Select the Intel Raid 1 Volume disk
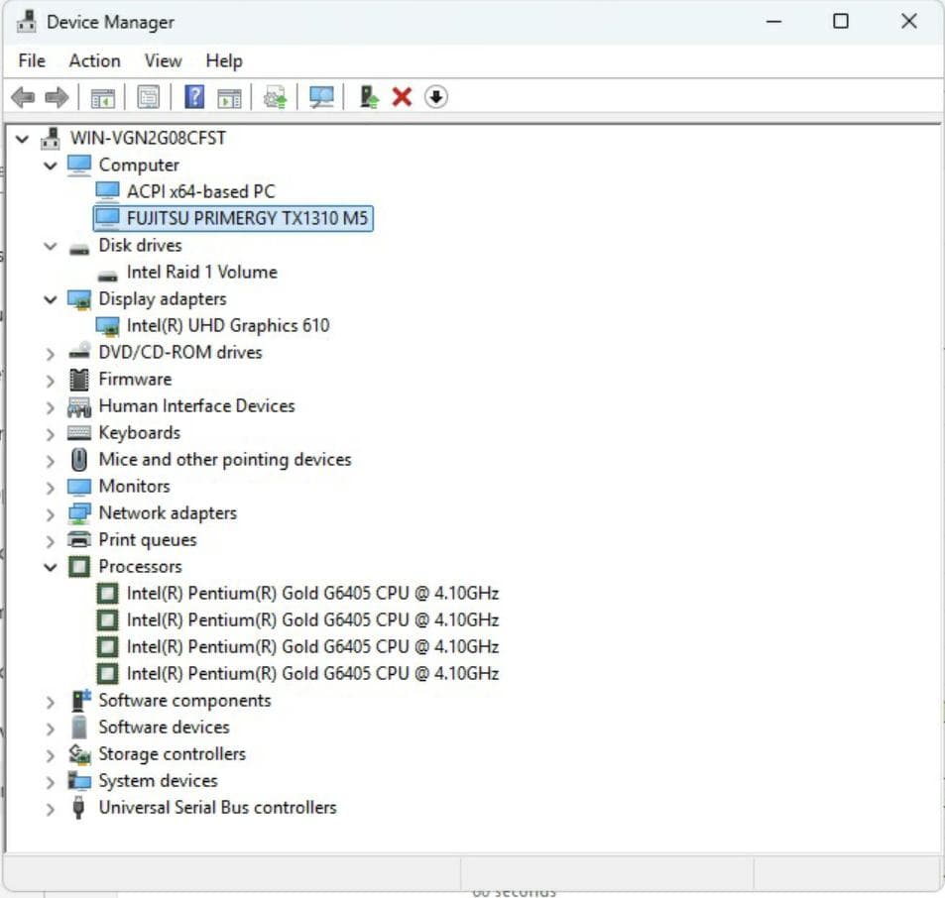Viewport: 945px width, 898px height. tap(202, 272)
